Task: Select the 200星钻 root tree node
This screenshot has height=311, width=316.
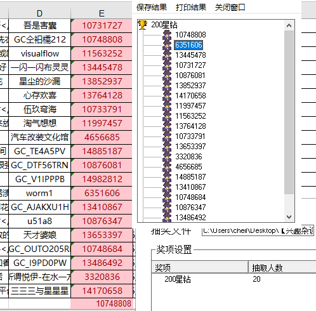Action: click(164, 25)
